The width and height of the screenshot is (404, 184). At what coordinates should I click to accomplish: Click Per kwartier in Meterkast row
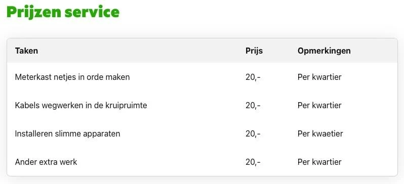[x=319, y=77]
